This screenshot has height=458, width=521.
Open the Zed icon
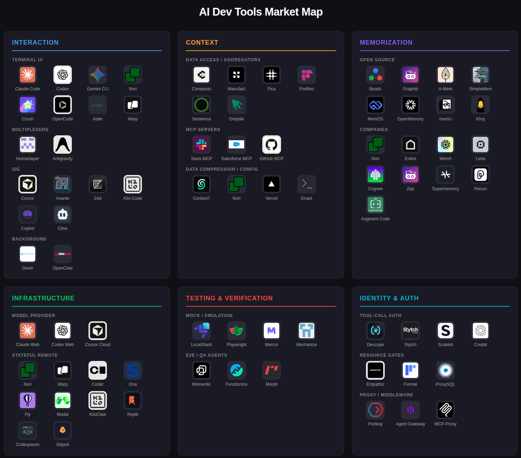(98, 184)
